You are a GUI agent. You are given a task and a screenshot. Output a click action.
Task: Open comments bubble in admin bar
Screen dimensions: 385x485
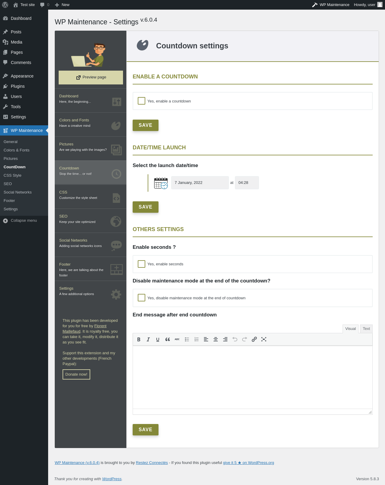(x=45, y=5)
